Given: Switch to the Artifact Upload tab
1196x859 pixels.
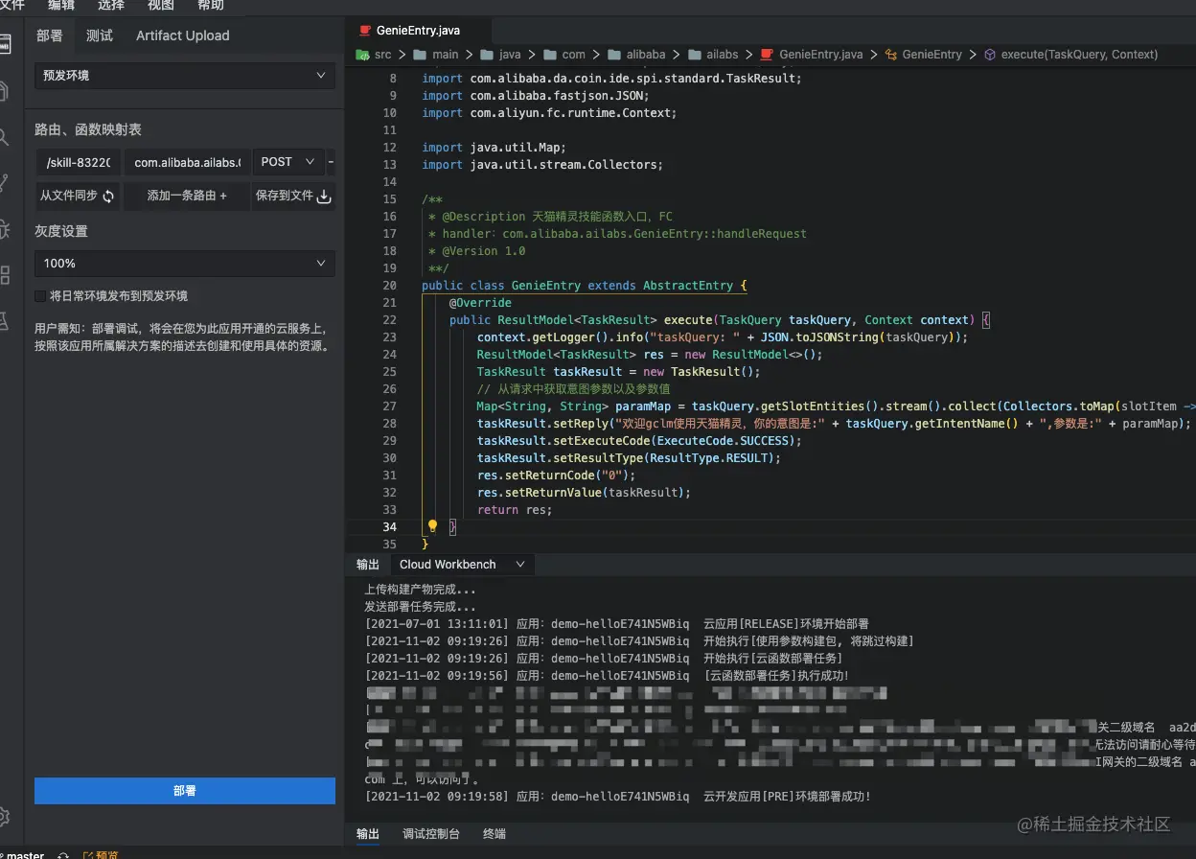Looking at the screenshot, I should [x=183, y=35].
